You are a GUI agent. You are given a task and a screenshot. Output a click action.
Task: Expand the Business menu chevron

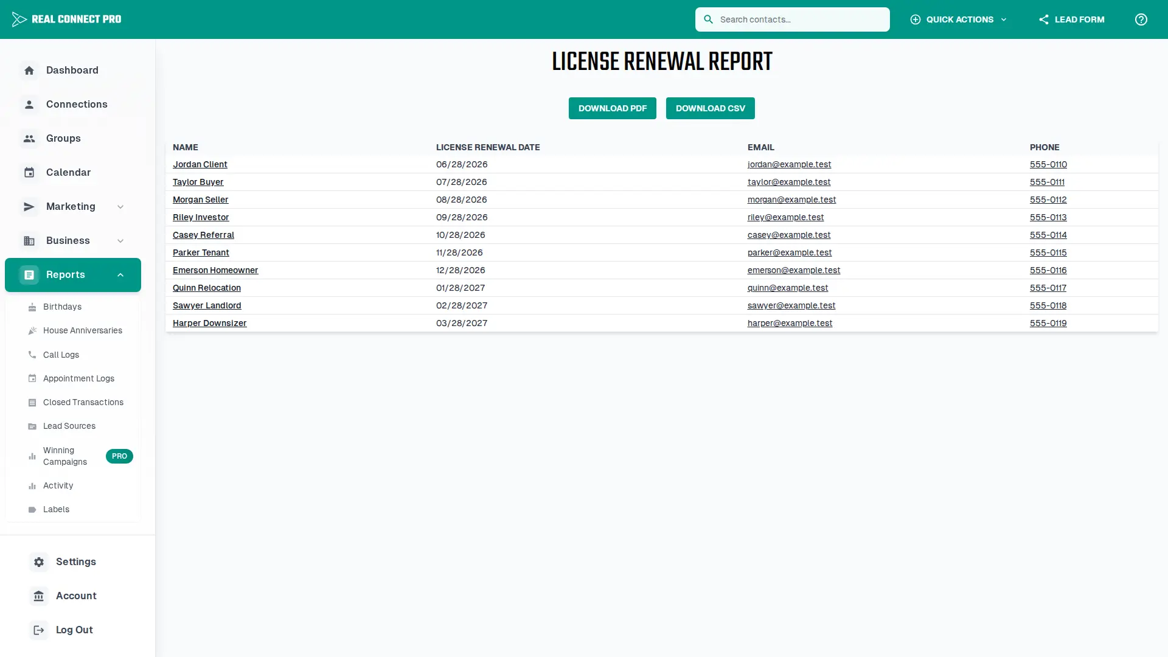click(120, 241)
